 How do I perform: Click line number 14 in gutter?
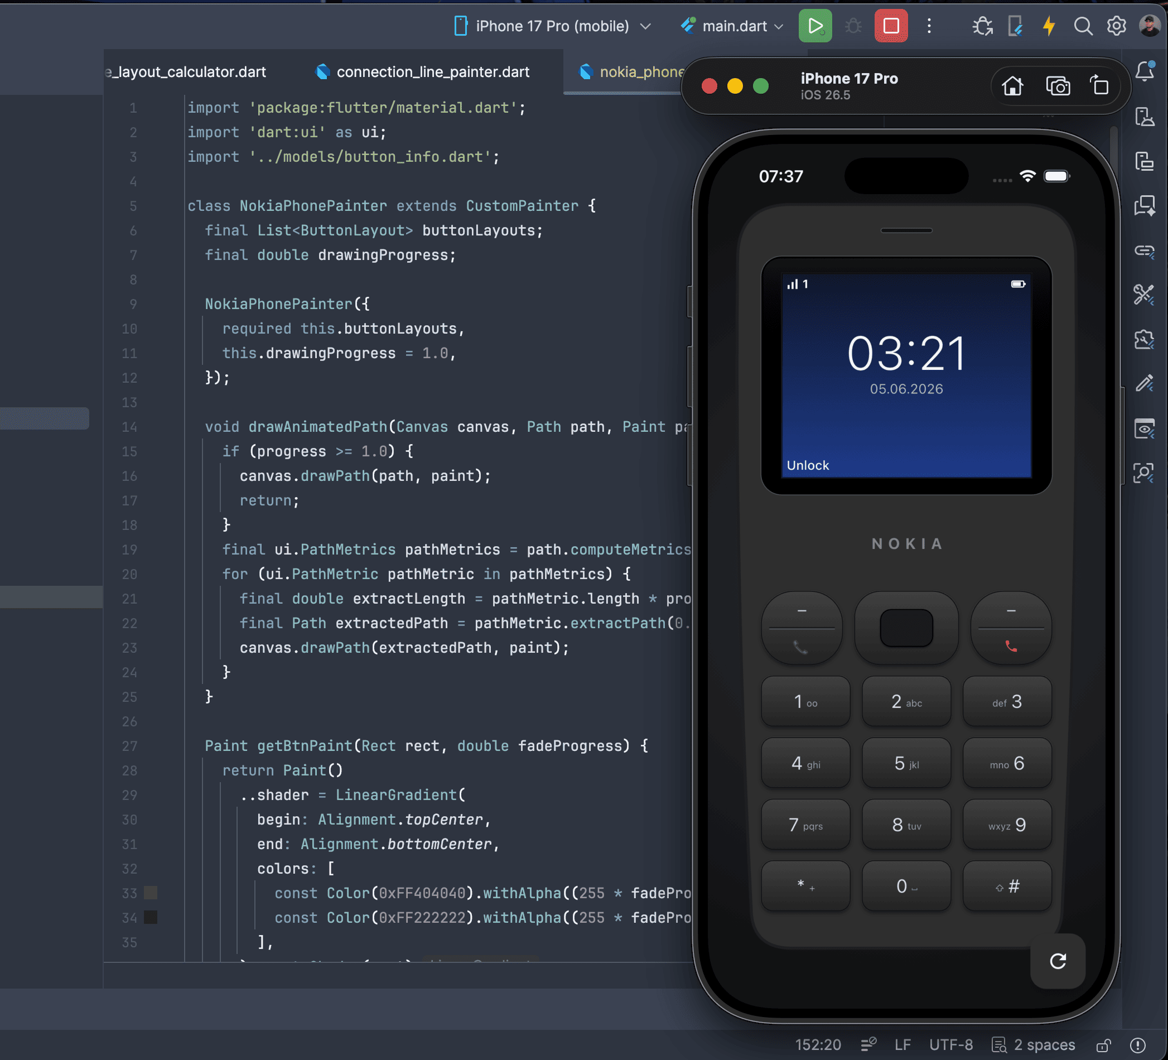129,427
